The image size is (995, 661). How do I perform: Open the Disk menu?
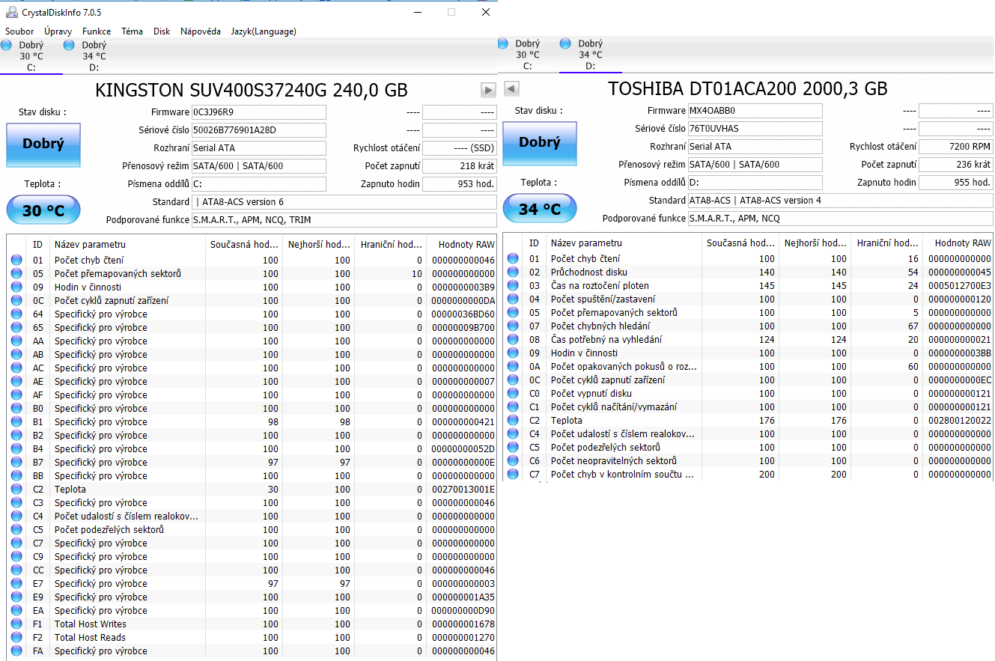click(162, 31)
